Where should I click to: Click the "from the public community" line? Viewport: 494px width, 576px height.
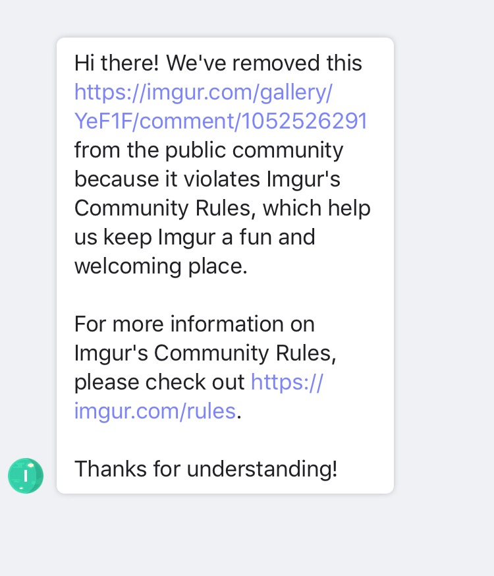click(x=209, y=150)
